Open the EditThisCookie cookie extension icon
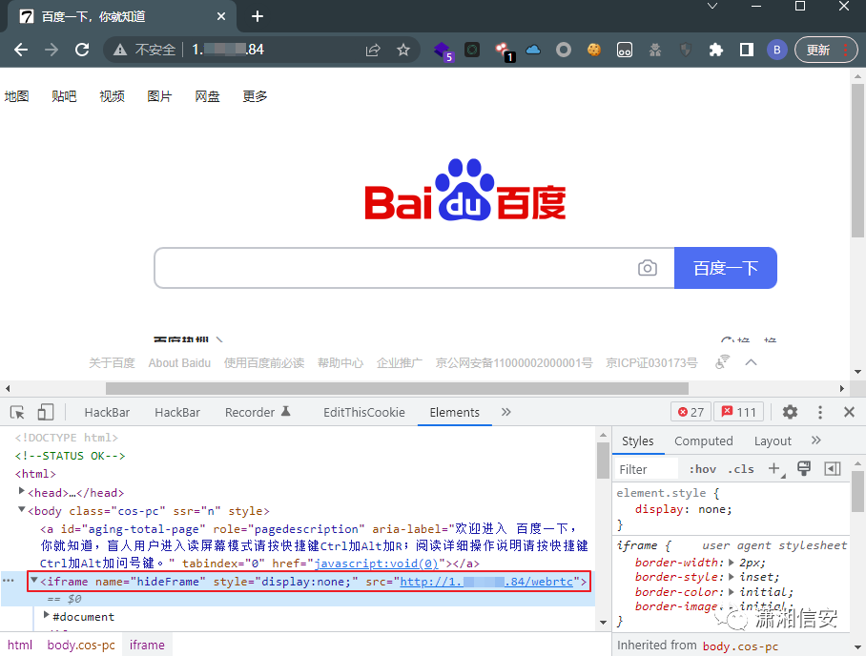 [594, 51]
